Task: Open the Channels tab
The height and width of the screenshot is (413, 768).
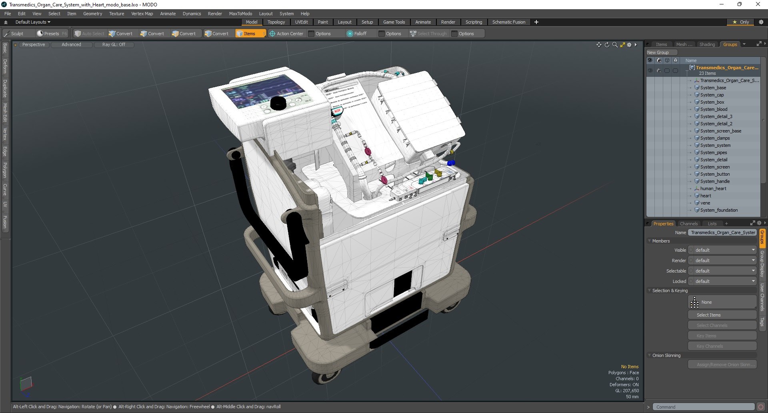Action: click(688, 224)
